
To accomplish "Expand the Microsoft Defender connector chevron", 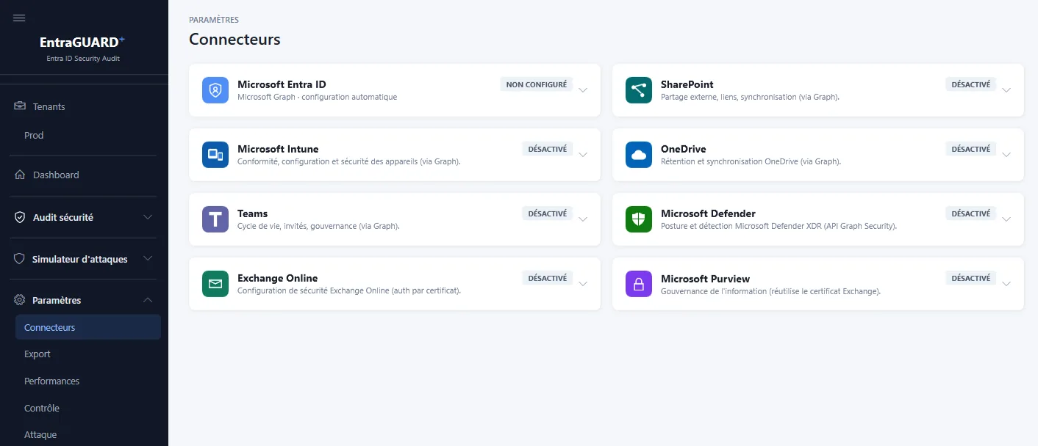I will click(1006, 219).
